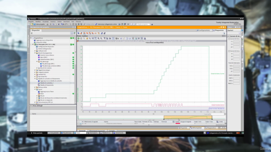Click the eye observe icon in trace toolbar
The width and height of the screenshot is (271, 152).
[x=95, y=33]
